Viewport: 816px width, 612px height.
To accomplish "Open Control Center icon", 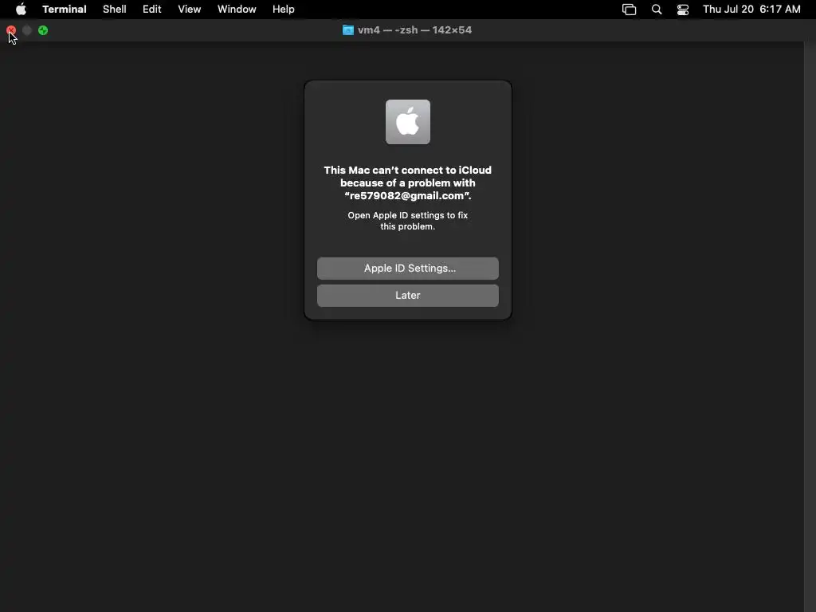I will 683,10.
